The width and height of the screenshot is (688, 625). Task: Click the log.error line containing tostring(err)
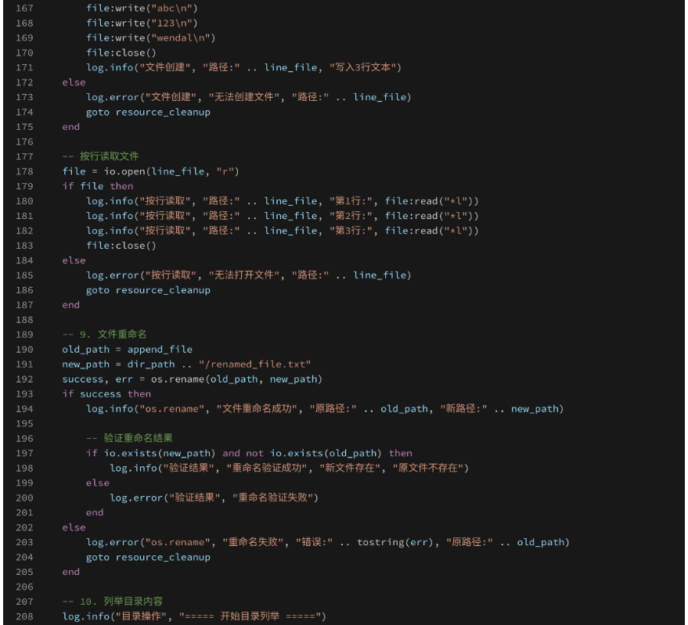[x=328, y=543]
